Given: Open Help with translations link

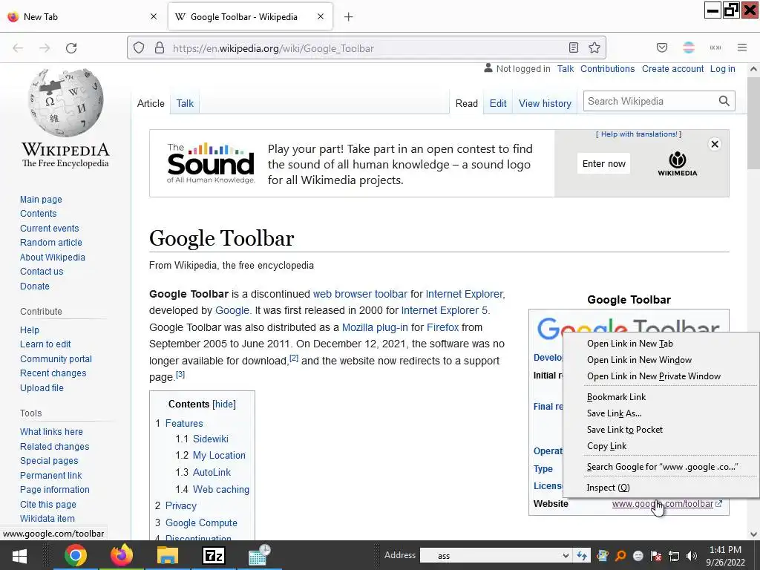Looking at the screenshot, I should 639,134.
